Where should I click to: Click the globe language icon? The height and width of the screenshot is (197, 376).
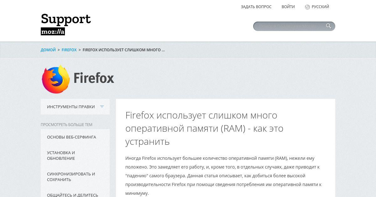[307, 7]
